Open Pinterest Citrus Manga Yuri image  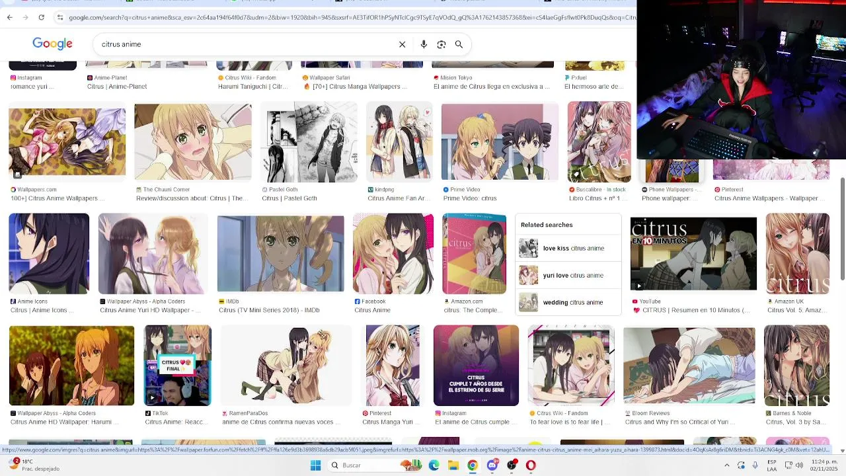393,365
